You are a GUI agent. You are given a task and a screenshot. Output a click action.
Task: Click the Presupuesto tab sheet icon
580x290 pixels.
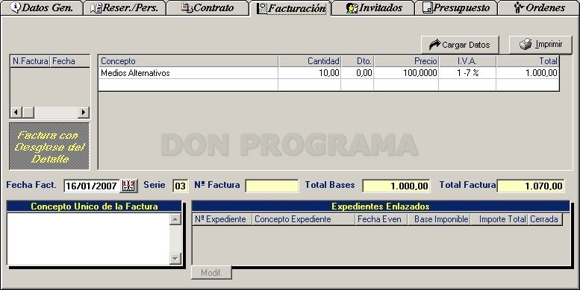tap(427, 7)
